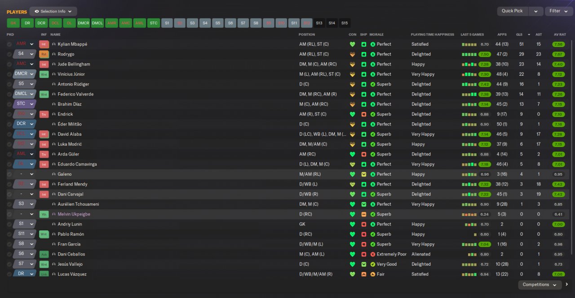Screen dimensions: 575x298
Task: Toggle the picked circle for Rodrygo
Action: coord(9,54)
